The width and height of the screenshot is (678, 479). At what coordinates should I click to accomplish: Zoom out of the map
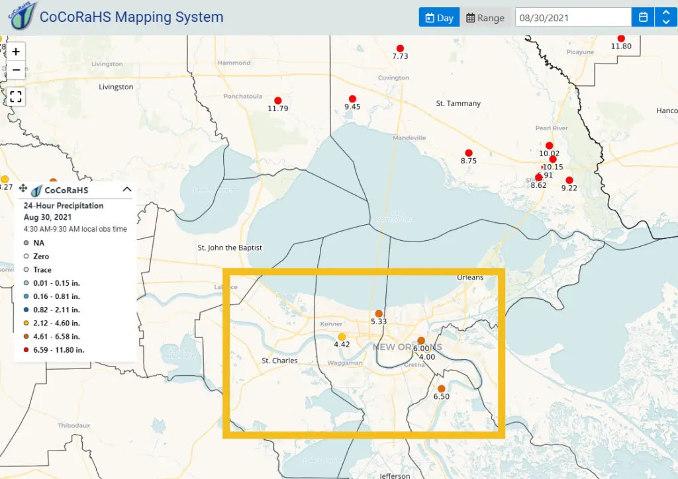(x=16, y=70)
